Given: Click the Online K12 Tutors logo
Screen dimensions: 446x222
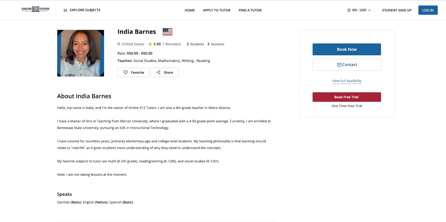Looking at the screenshot, I should click(x=35, y=10).
